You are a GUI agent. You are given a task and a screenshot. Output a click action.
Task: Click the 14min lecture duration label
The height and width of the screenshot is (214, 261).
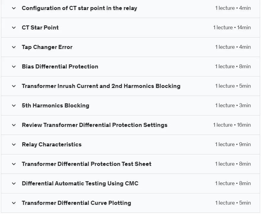click(x=244, y=27)
